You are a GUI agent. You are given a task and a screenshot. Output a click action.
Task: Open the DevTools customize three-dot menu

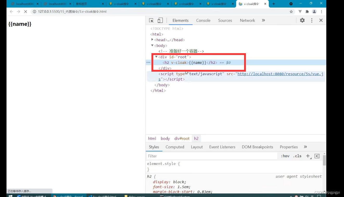coord(312,20)
